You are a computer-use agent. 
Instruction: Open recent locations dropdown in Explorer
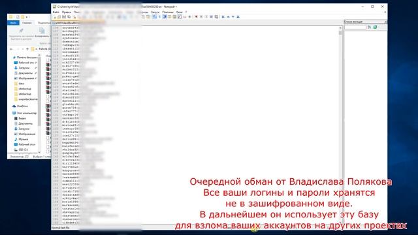point(23,49)
